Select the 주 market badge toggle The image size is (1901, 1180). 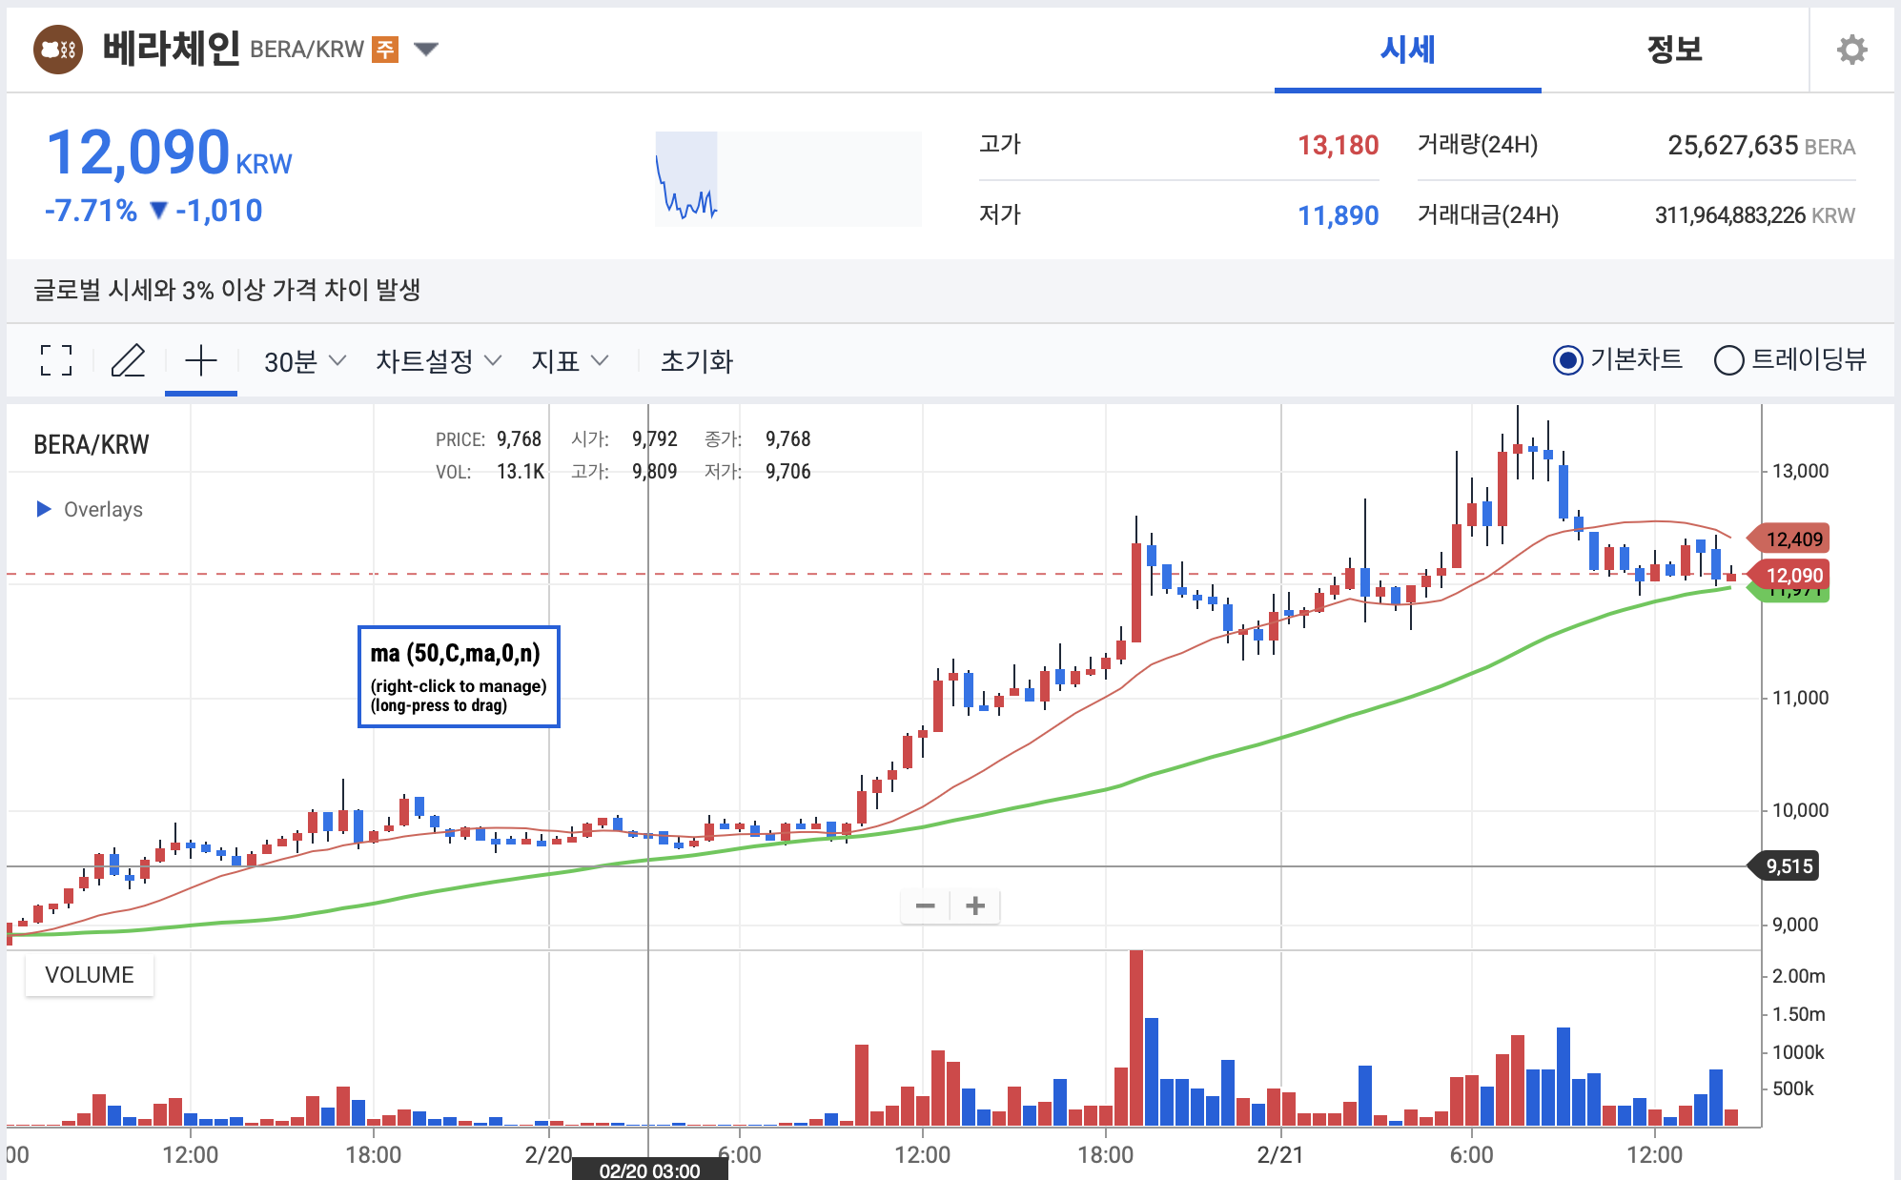coord(385,49)
